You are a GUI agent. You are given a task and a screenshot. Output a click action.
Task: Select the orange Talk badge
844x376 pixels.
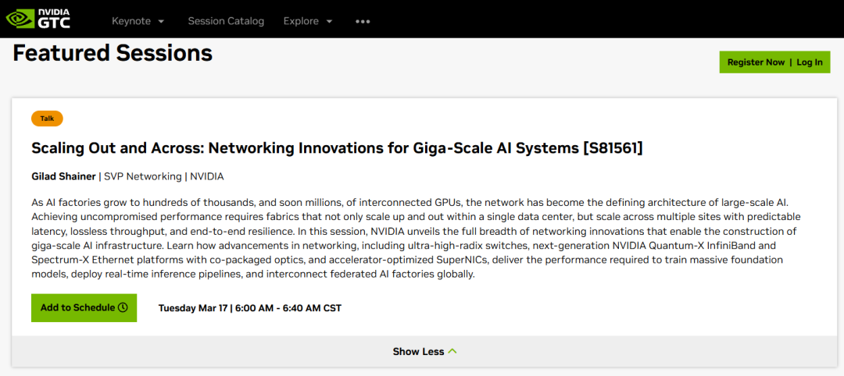tap(47, 119)
